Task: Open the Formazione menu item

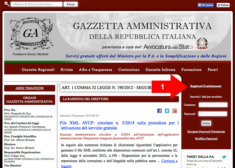Action: pos(191,70)
